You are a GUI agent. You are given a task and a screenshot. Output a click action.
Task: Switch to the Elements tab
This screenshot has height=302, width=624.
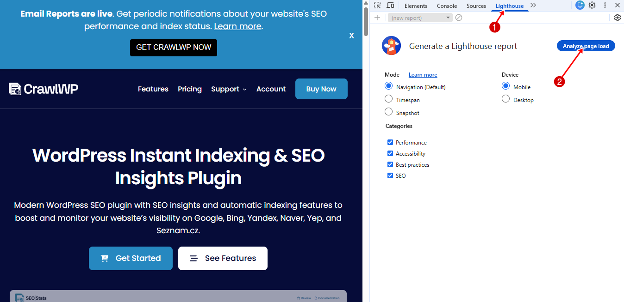416,6
